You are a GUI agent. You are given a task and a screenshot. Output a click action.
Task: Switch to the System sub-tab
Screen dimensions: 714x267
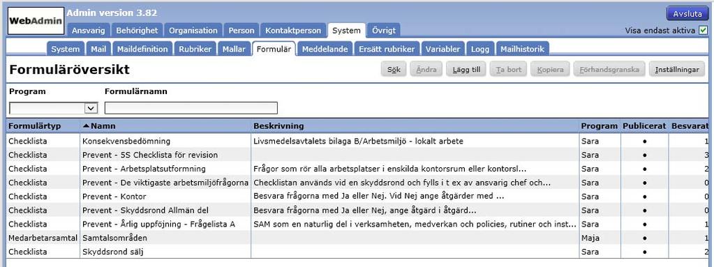(65, 49)
